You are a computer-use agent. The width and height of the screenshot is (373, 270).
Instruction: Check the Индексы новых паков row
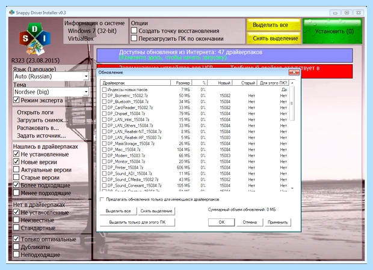pyautogui.click(x=104, y=89)
